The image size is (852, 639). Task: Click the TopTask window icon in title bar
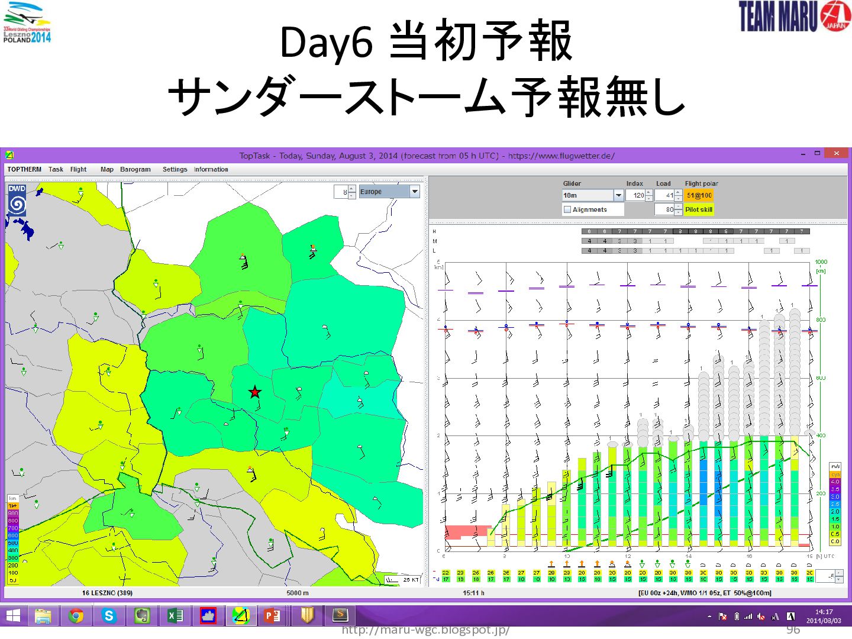coord(9,155)
